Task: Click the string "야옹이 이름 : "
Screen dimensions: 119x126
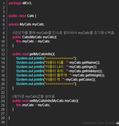Action: (x=56, y=63)
